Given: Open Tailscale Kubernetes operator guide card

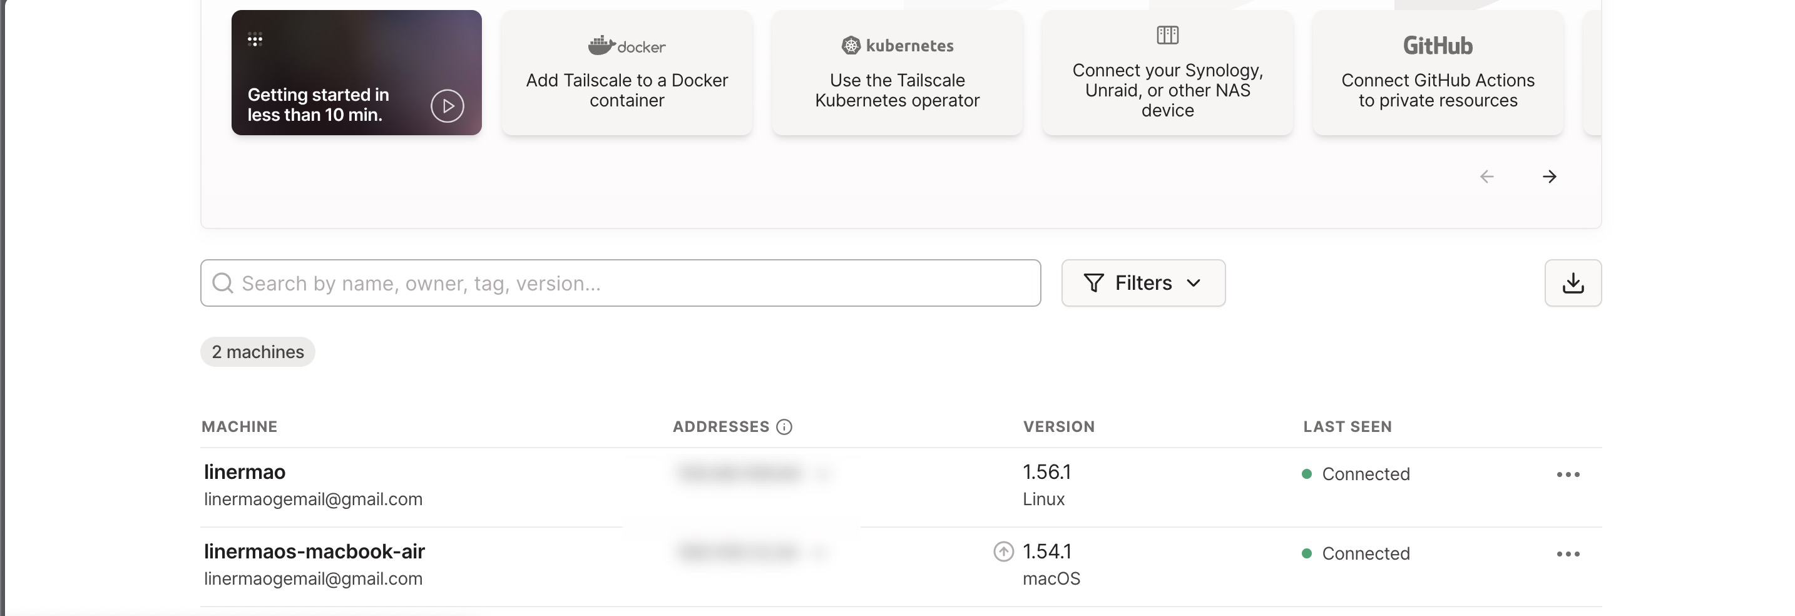Looking at the screenshot, I should coord(897,90).
